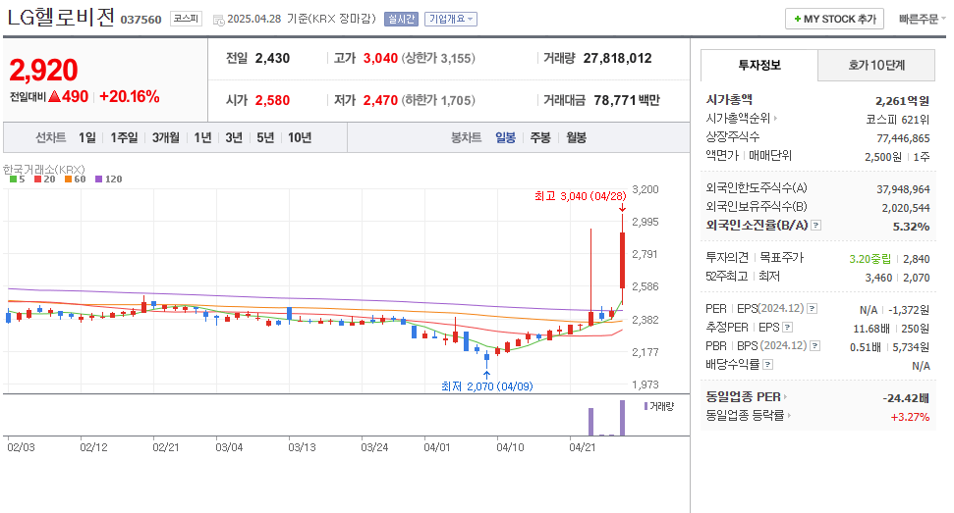Screen dimensions: 954x513
Task: Click the stock code 037560
Action: pyautogui.click(x=141, y=20)
